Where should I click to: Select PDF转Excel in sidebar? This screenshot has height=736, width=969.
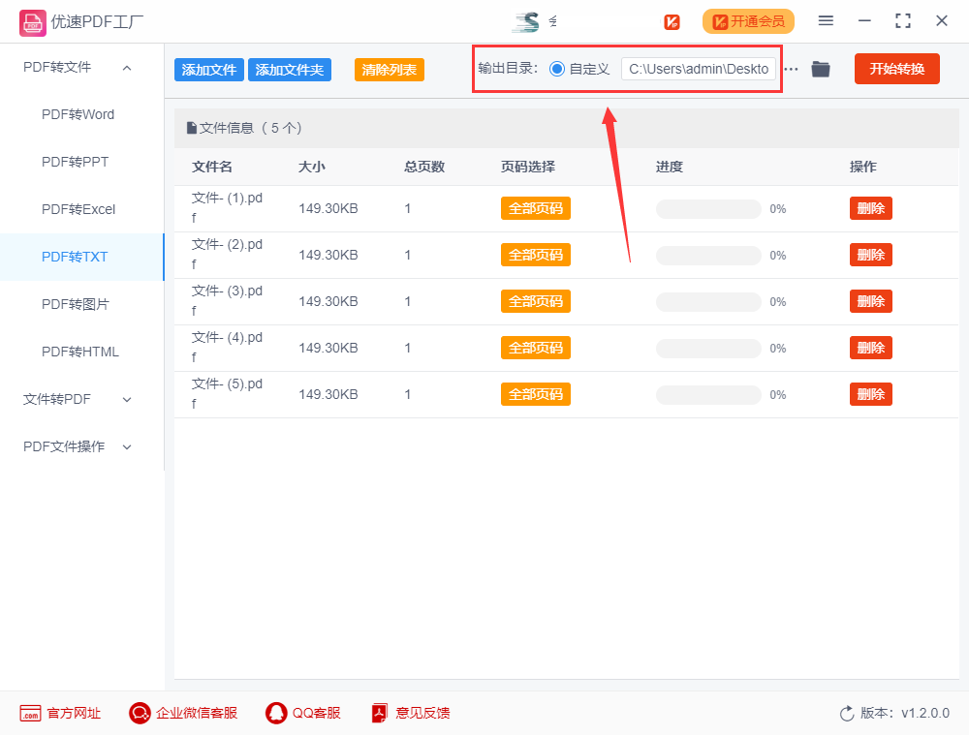[78, 209]
